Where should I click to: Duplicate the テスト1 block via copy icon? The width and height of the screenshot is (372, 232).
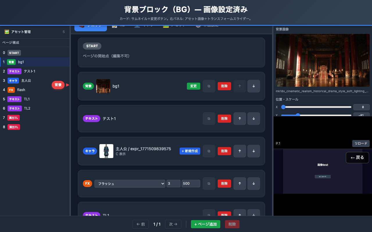point(209,119)
